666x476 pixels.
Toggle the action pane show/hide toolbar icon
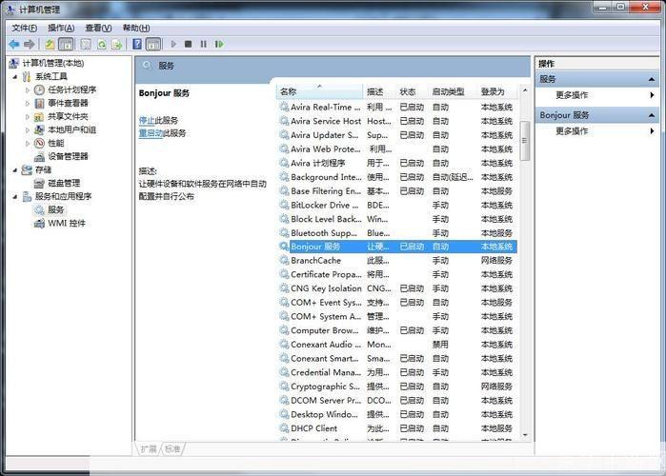[x=152, y=44]
